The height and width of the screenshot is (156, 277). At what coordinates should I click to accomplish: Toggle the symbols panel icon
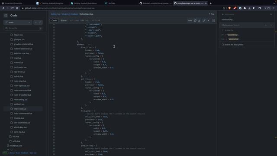point(213,20)
